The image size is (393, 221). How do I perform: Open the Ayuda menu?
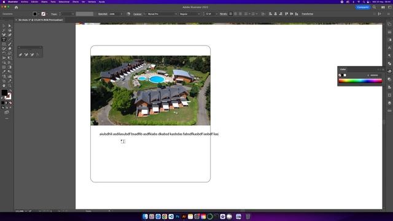[102, 2]
